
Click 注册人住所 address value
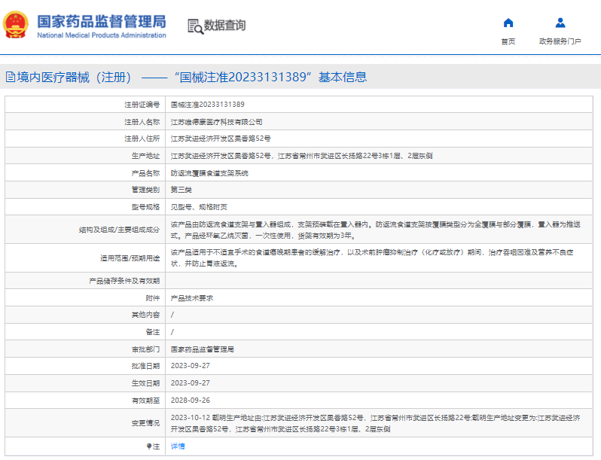pyautogui.click(x=221, y=139)
